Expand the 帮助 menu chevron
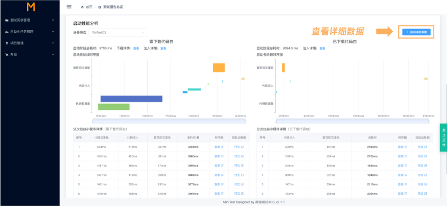 (53, 54)
